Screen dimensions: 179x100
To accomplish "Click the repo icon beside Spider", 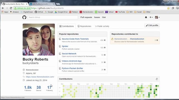I will tap(60, 46).
